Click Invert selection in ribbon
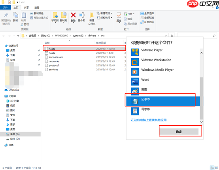Screen dimensions: 219x170 tap(147, 22)
